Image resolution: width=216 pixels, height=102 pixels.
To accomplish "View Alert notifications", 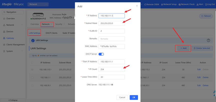I will (x=200, y=4).
